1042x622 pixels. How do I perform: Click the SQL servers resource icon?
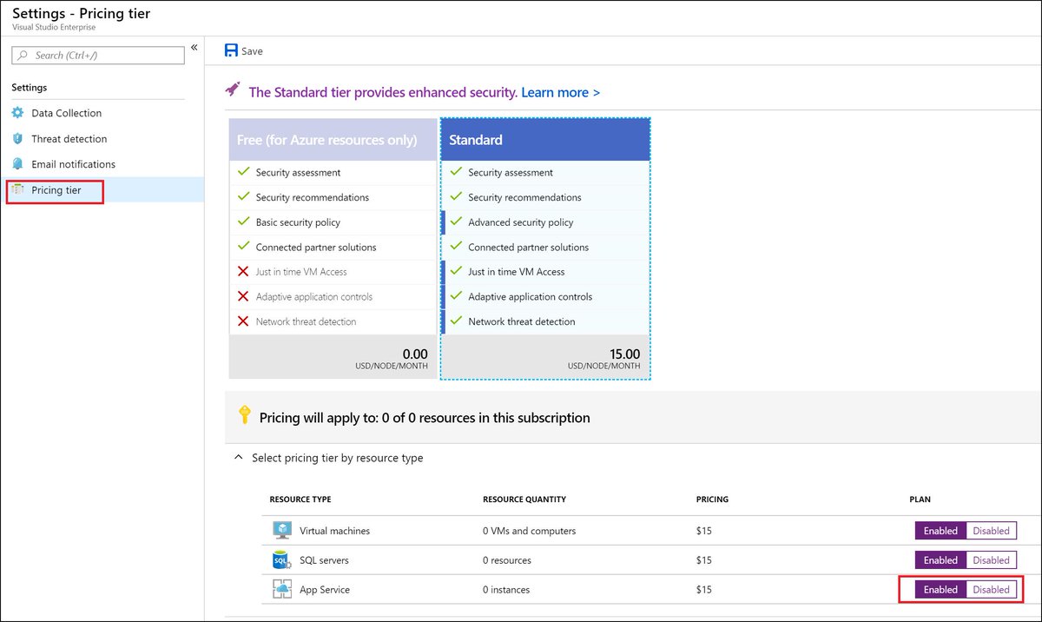[280, 559]
